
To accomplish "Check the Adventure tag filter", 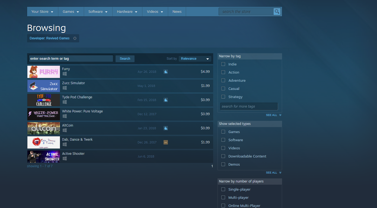I will pos(223,81).
